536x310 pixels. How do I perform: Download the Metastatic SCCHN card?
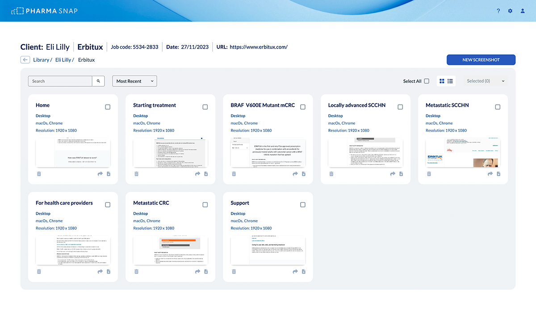[498, 174]
